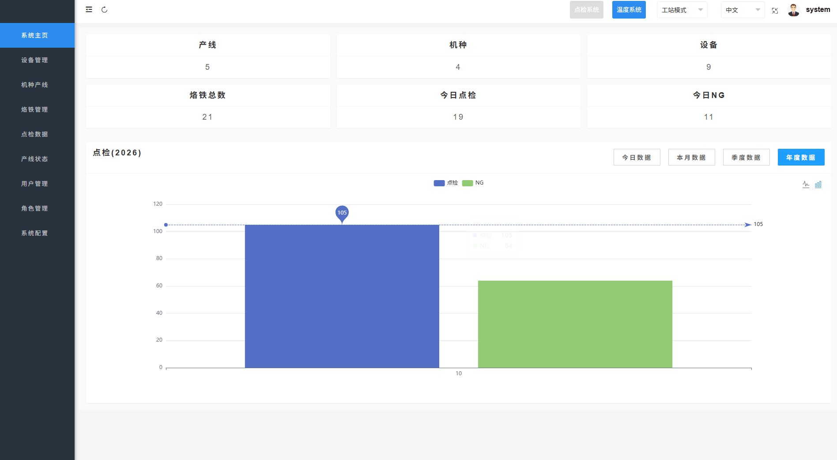Switch to 点检系统
Viewport: 837px width, 460px height.
point(587,10)
